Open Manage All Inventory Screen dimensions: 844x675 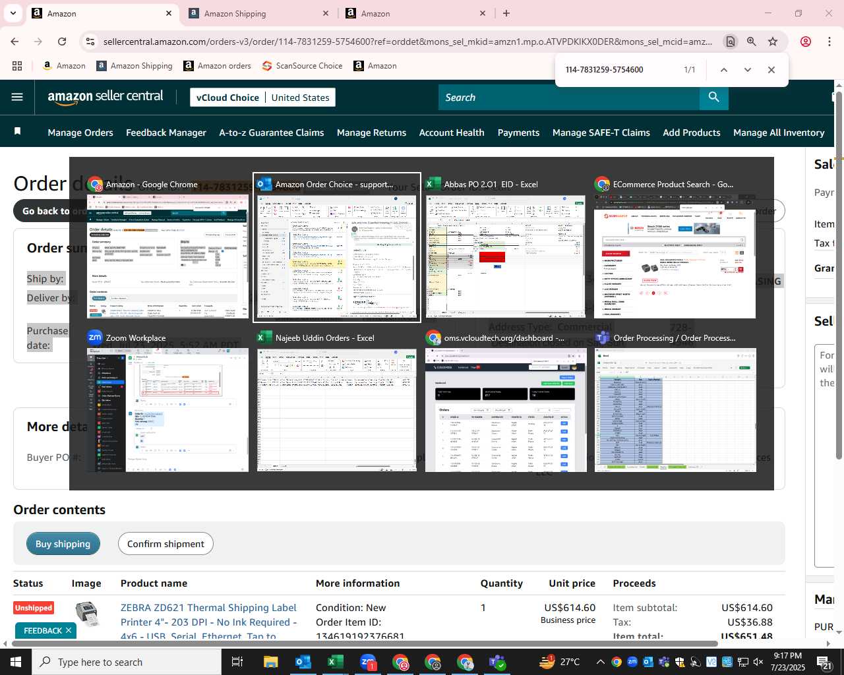tap(779, 132)
